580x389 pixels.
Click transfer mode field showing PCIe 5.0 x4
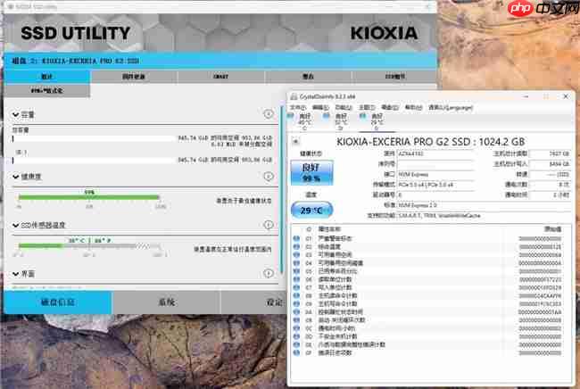click(x=435, y=185)
